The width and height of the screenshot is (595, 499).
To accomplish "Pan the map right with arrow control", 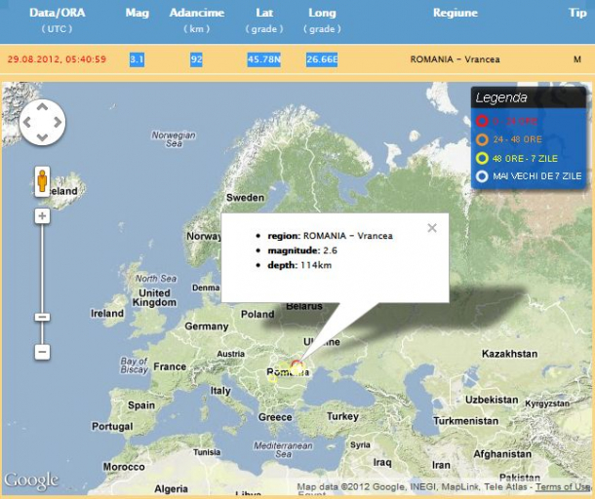I will [x=59, y=123].
